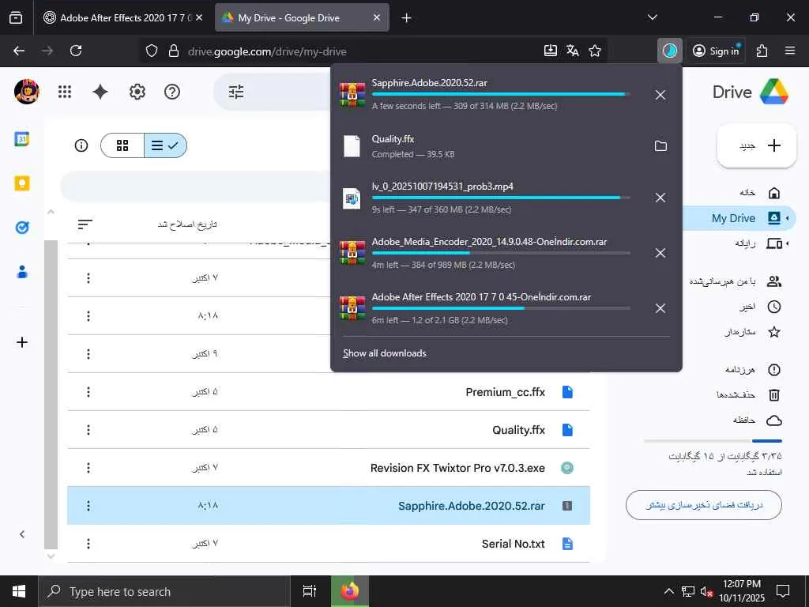Cancel the Adobe_Media_Encoder_2020 download
The width and height of the screenshot is (809, 607).
pos(660,253)
